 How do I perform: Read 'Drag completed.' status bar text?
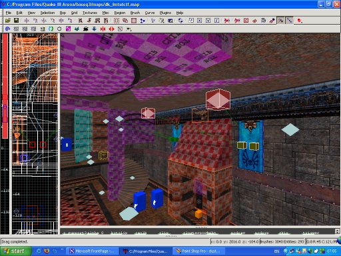[x=15, y=241]
